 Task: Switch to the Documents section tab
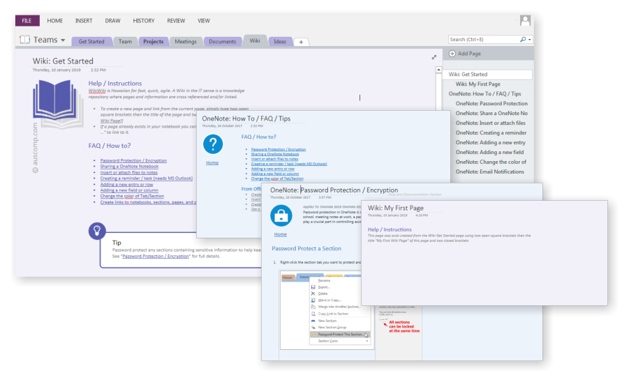223,41
